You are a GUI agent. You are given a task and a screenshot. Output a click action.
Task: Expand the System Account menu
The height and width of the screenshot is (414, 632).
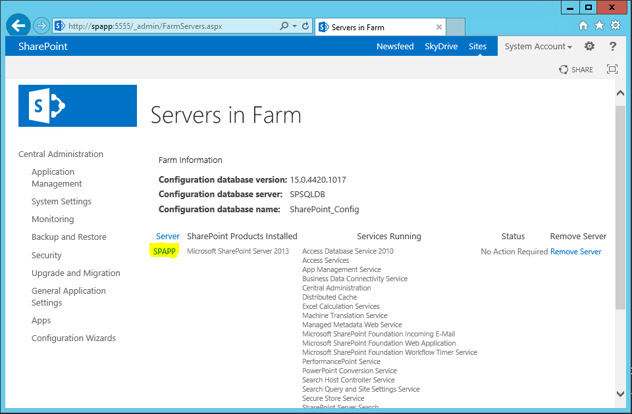tap(539, 46)
